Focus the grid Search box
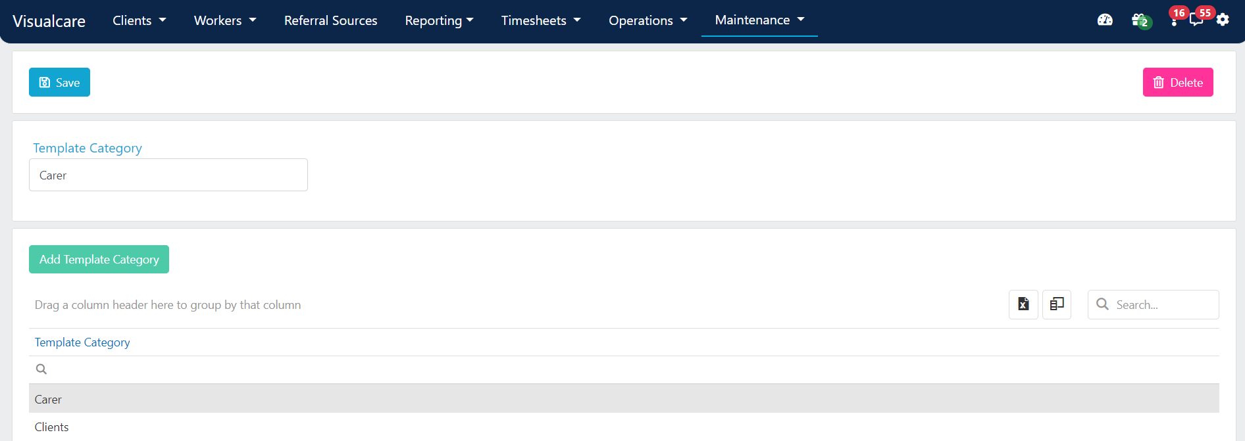 1153,304
